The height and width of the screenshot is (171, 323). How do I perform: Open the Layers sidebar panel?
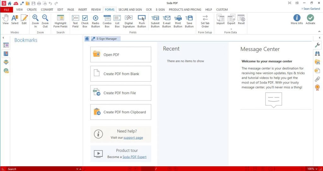click(x=6, y=62)
